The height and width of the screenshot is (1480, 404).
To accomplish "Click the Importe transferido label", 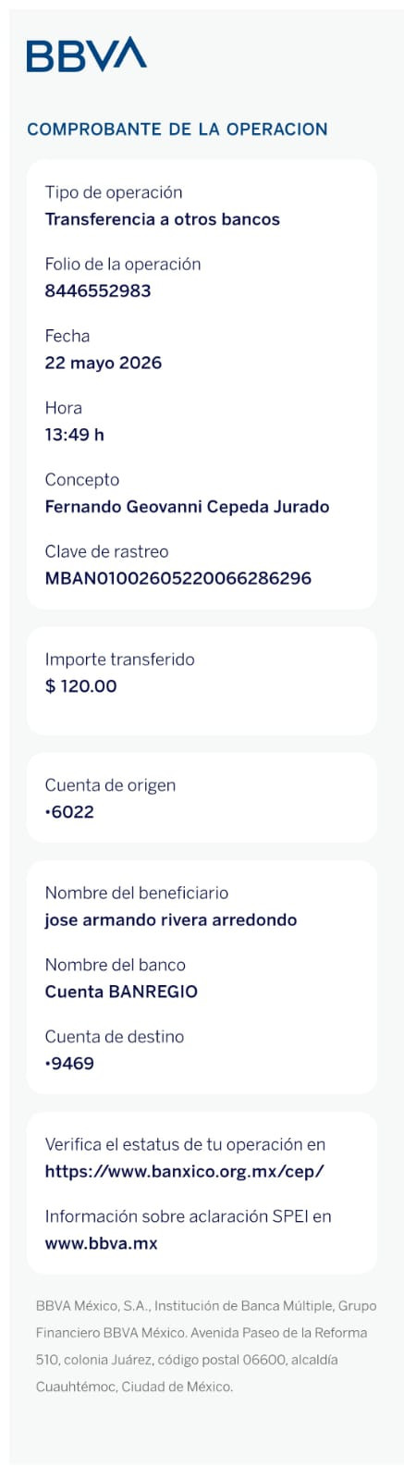I will pyautogui.click(x=119, y=660).
